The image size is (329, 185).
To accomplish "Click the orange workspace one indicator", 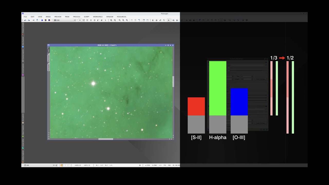I will [61, 165].
